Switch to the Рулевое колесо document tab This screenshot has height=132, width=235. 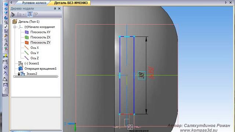34,3
